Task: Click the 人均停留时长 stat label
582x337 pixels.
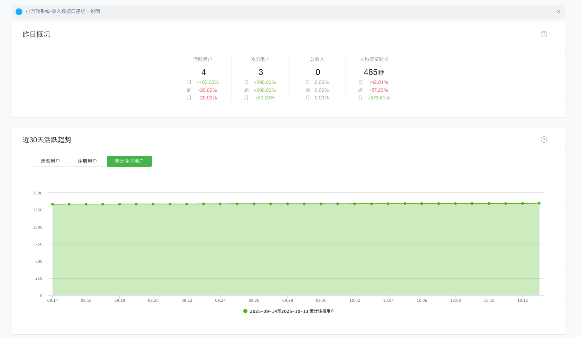Action: 374,59
